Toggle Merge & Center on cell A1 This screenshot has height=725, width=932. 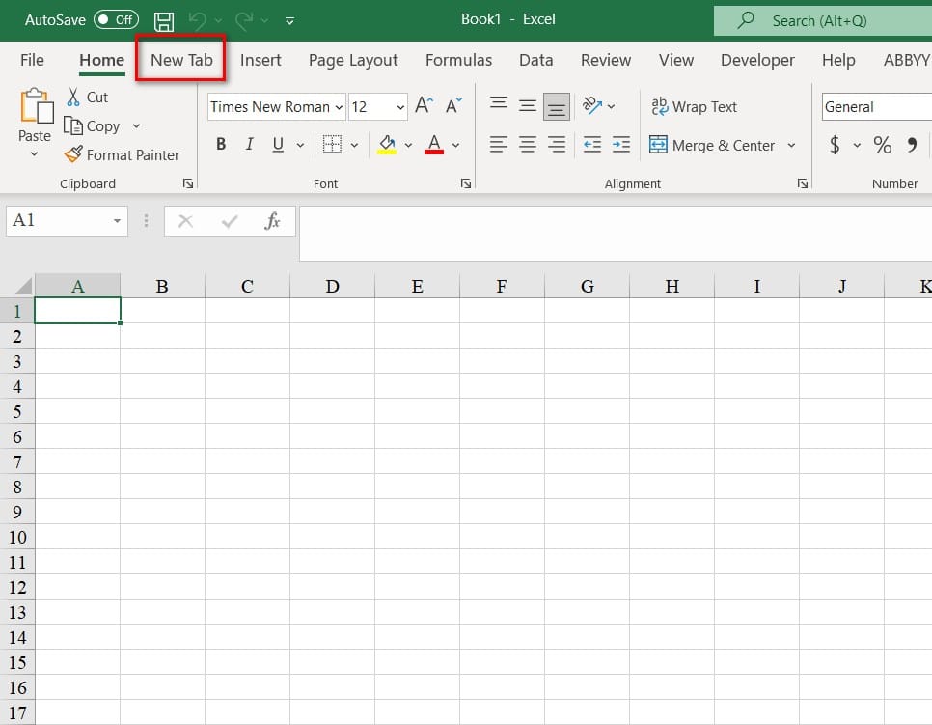point(713,145)
